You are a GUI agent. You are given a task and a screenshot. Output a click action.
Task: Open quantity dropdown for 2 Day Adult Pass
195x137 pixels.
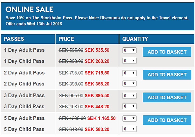(129, 73)
